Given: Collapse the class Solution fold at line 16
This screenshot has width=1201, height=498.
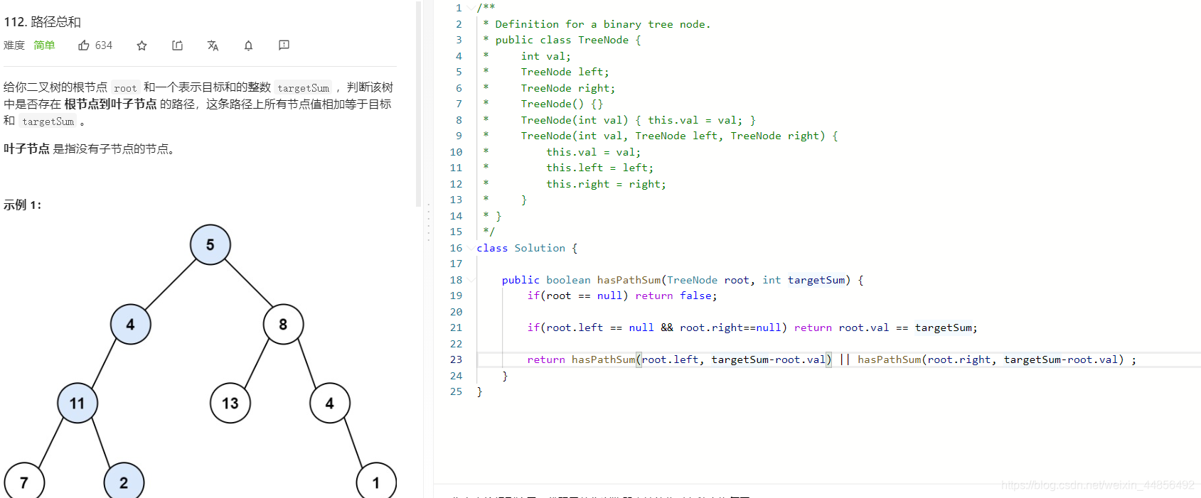Looking at the screenshot, I should pyautogui.click(x=471, y=248).
